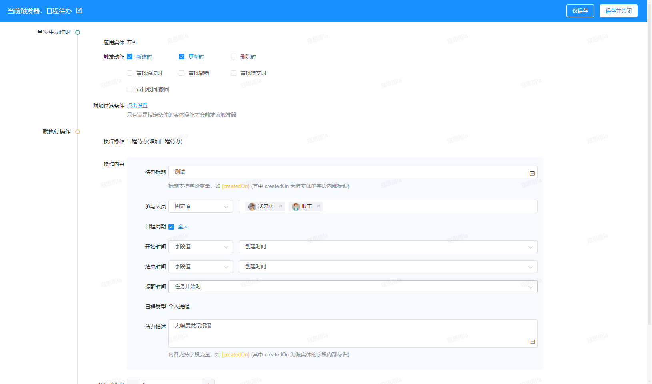Enable the 审批通过时 checkbox
Screen dimensions: 652x384
tap(130, 73)
